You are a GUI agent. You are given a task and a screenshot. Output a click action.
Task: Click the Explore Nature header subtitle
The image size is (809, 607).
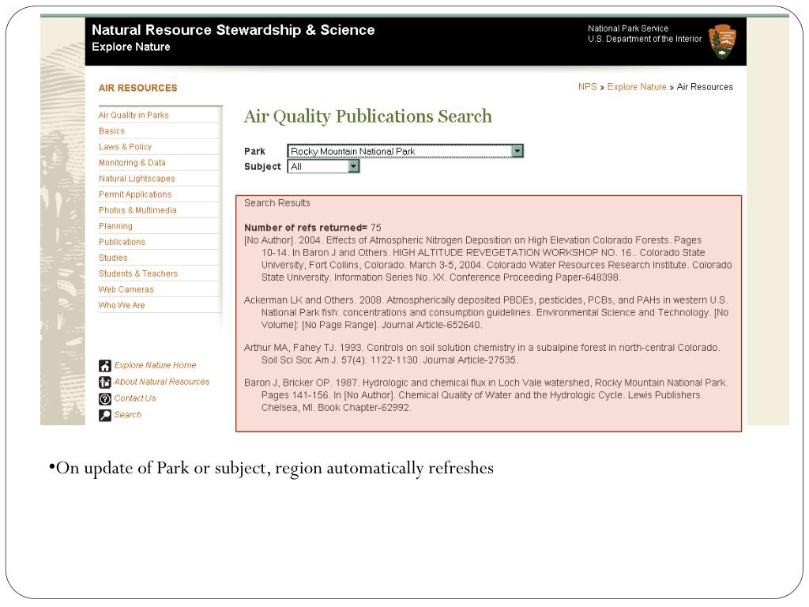[131, 47]
